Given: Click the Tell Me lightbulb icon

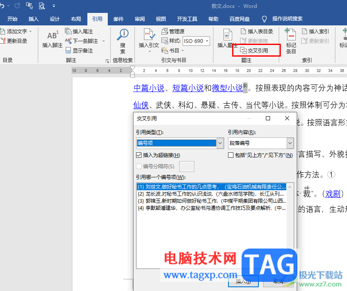Looking at the screenshot, I should pyautogui.click(x=264, y=19).
